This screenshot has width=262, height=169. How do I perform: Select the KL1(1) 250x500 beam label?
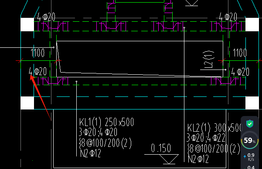tap(106, 122)
